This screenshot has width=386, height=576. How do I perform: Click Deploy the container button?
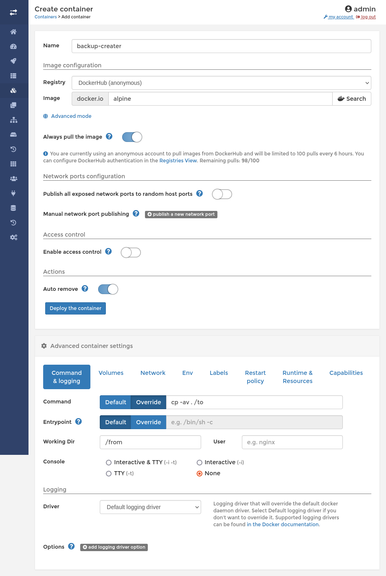75,308
